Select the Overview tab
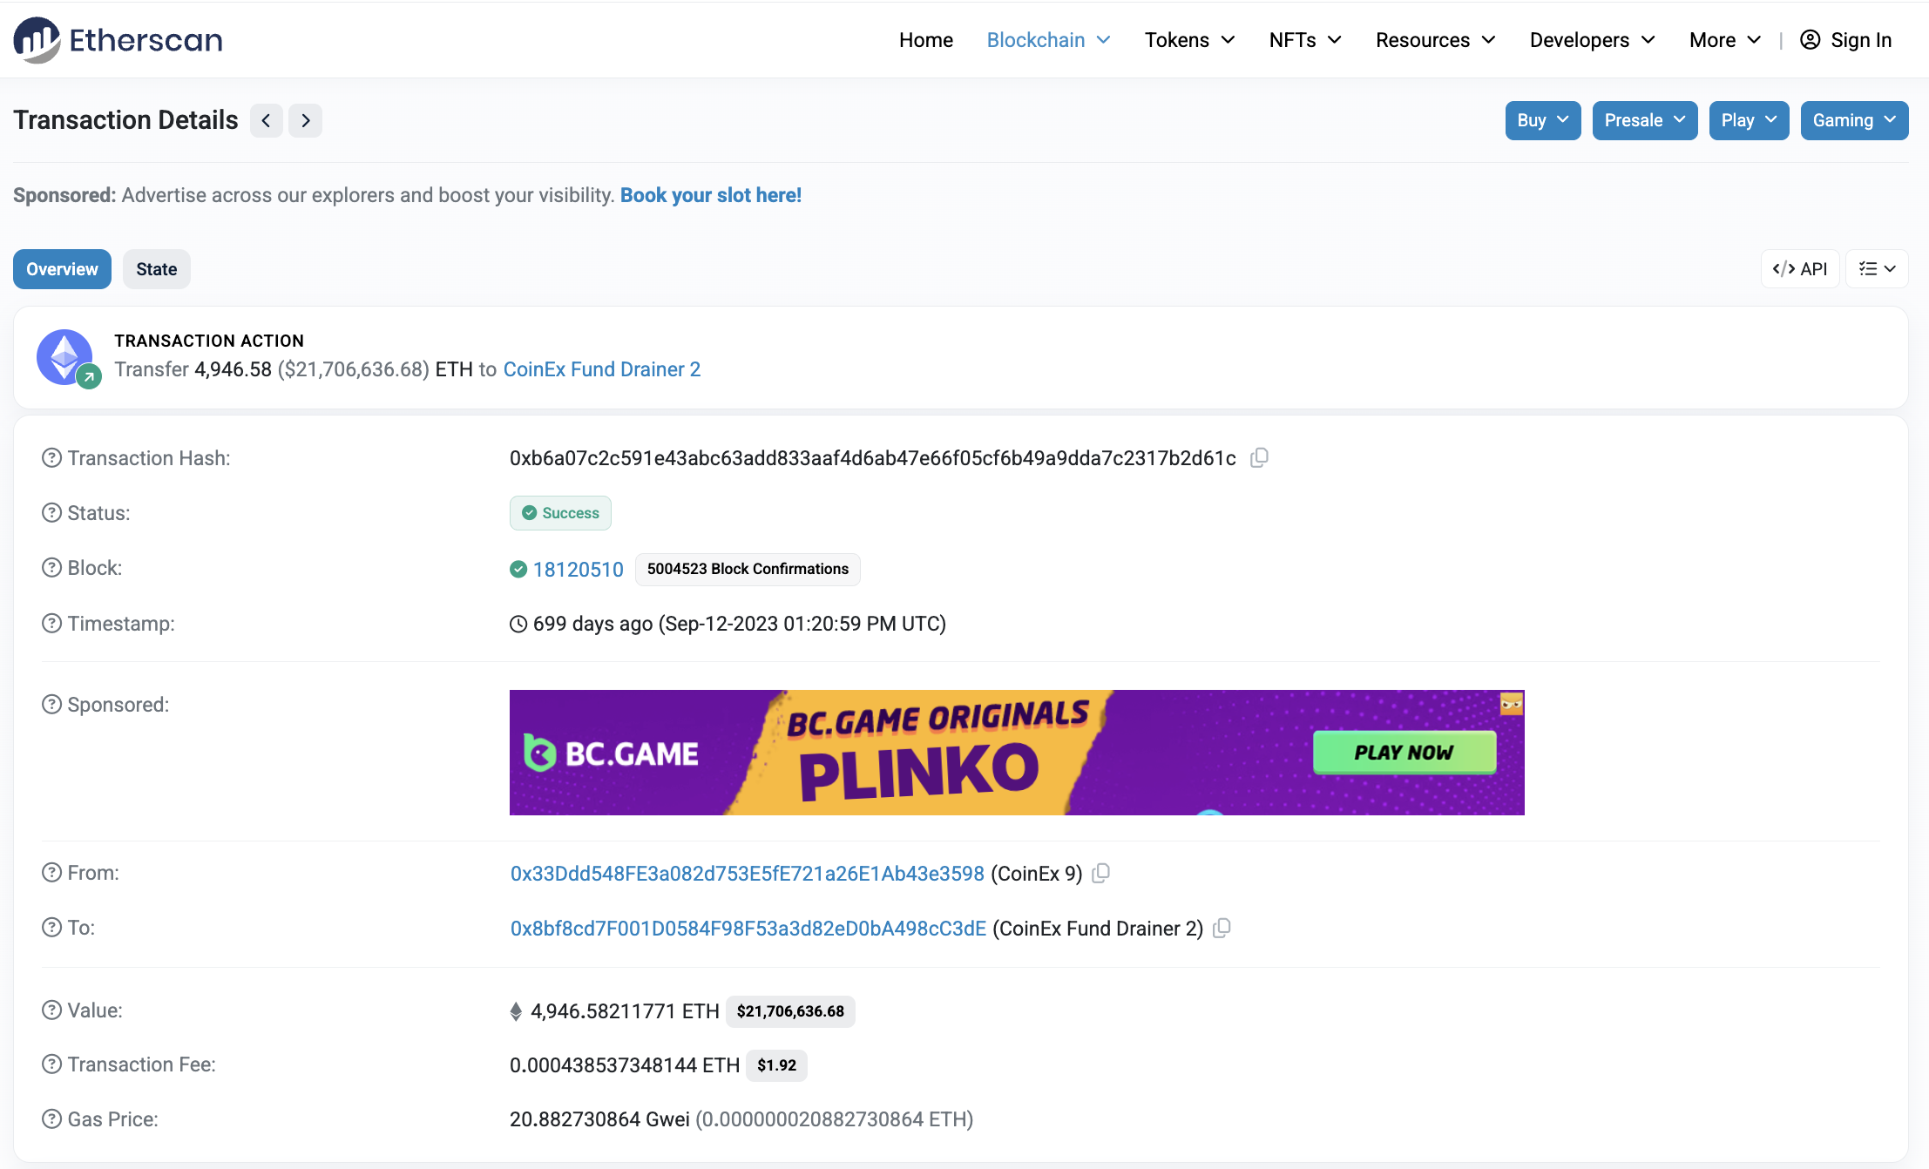 [62, 269]
